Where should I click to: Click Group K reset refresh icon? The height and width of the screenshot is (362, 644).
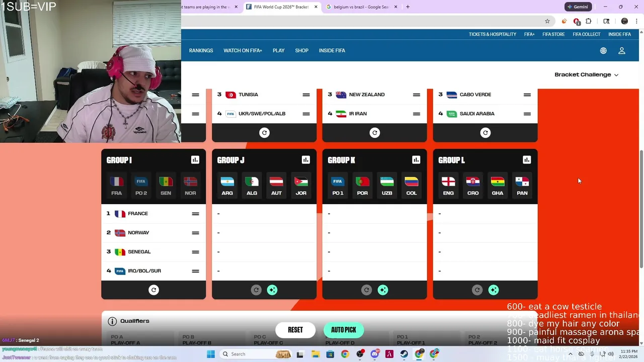(x=367, y=290)
